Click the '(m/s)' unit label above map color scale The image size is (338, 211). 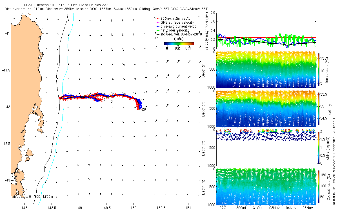(x=179, y=38)
